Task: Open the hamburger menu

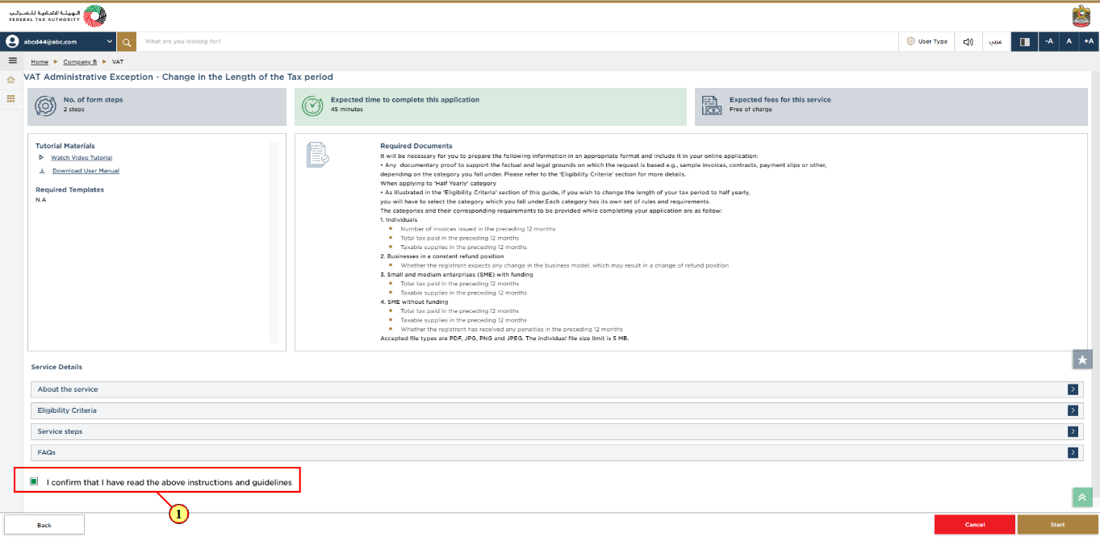Action: (12, 61)
